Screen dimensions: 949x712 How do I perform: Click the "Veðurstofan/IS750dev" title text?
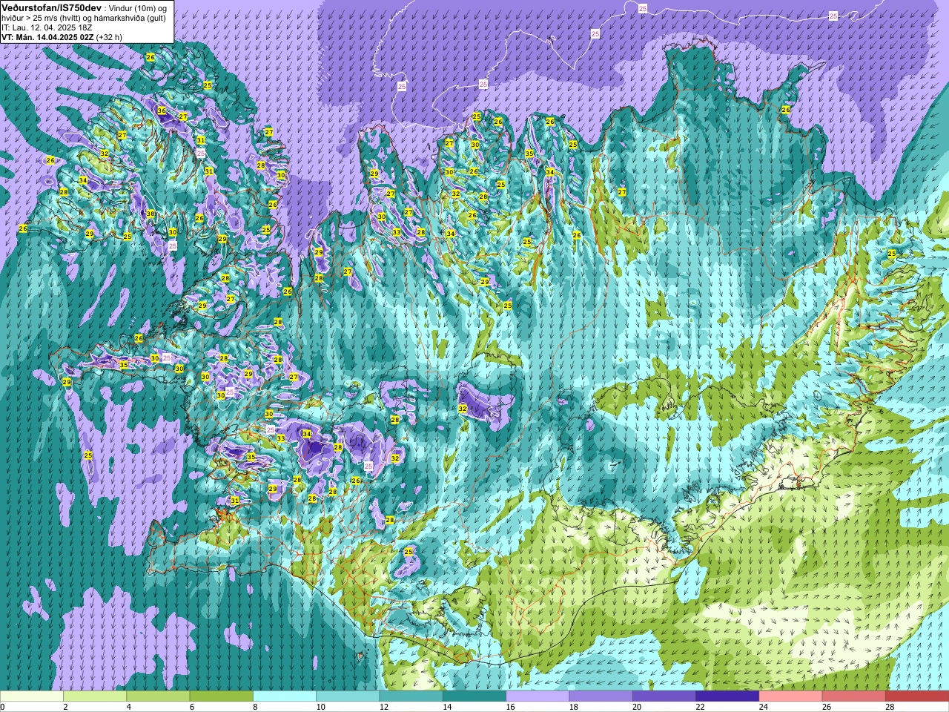tap(52, 7)
